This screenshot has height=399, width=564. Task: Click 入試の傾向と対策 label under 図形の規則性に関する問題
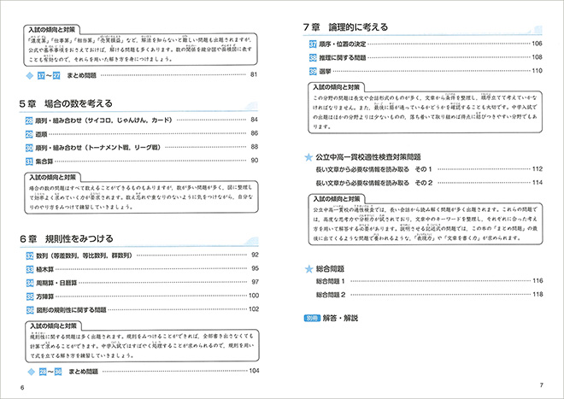53,326
